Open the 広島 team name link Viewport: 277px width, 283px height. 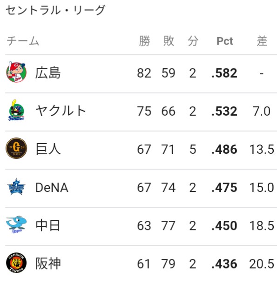click(48, 73)
